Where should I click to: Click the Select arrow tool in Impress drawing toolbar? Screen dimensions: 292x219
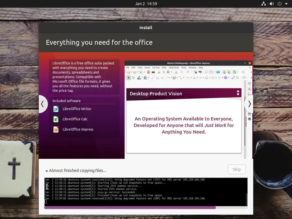tap(129, 78)
